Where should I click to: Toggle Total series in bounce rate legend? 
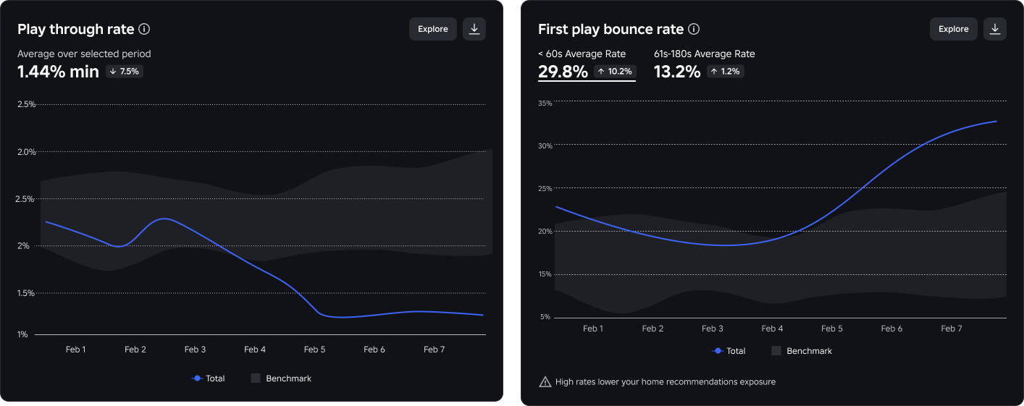(x=729, y=351)
